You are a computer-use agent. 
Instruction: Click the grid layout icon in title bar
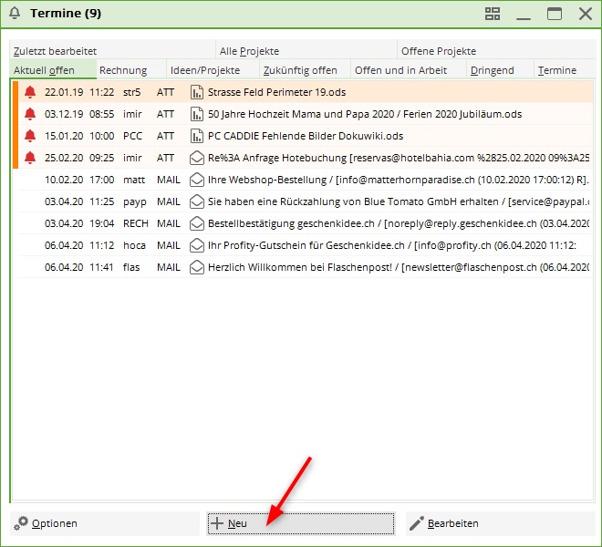[493, 14]
